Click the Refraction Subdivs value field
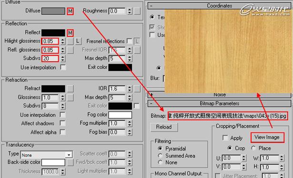This screenshot has width=293, height=178. click(x=51, y=106)
